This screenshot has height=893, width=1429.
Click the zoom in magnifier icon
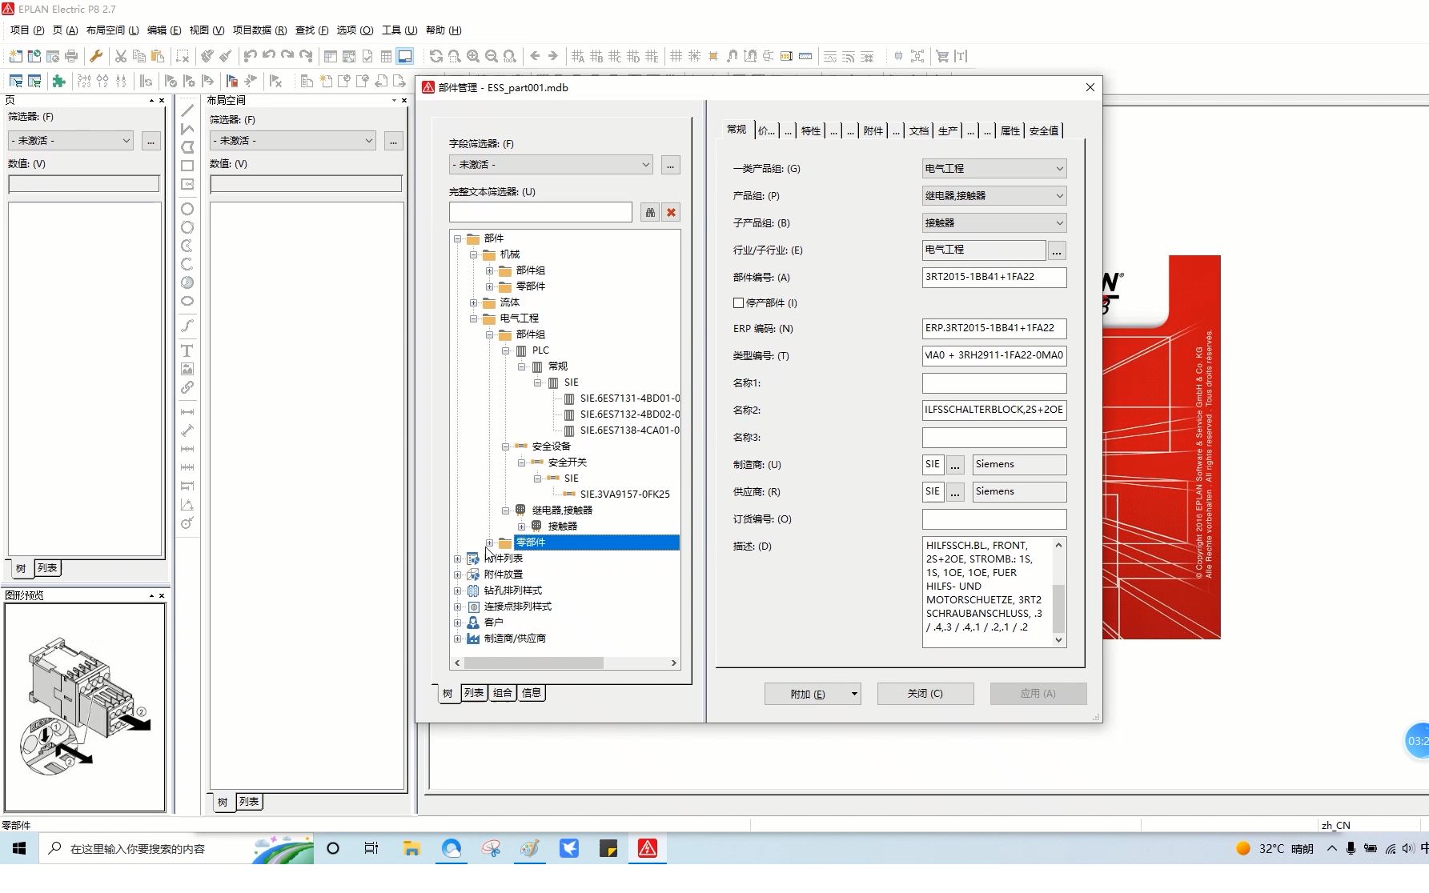click(x=473, y=56)
